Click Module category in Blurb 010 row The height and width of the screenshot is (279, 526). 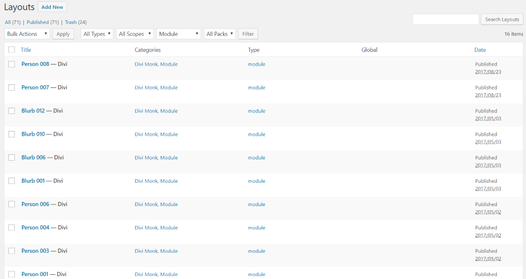click(169, 134)
